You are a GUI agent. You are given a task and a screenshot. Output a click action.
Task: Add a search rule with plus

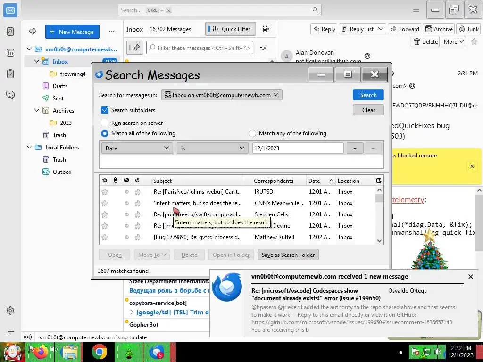tap(355, 148)
